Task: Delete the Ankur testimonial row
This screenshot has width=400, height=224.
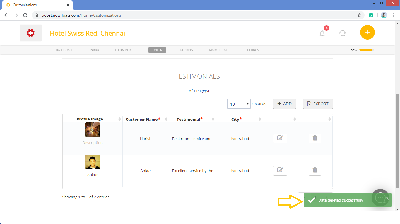Action: click(x=315, y=171)
